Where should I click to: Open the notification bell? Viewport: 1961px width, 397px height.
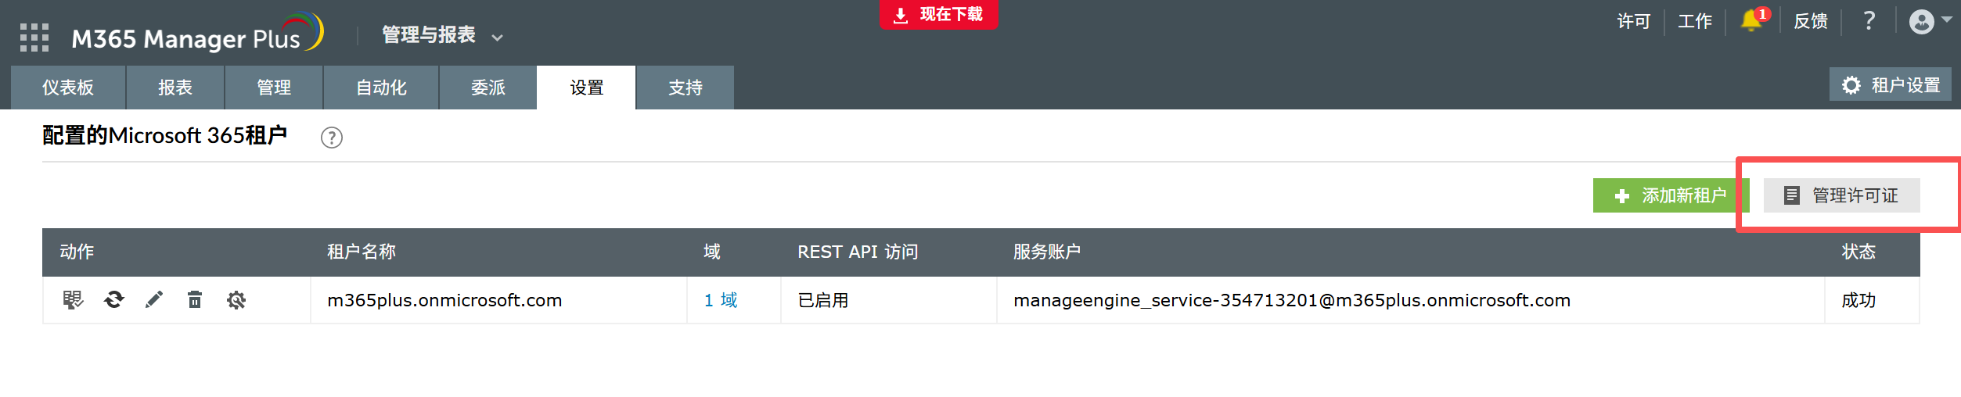coord(1752,21)
